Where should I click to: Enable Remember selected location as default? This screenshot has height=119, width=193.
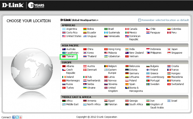coord(139,20)
